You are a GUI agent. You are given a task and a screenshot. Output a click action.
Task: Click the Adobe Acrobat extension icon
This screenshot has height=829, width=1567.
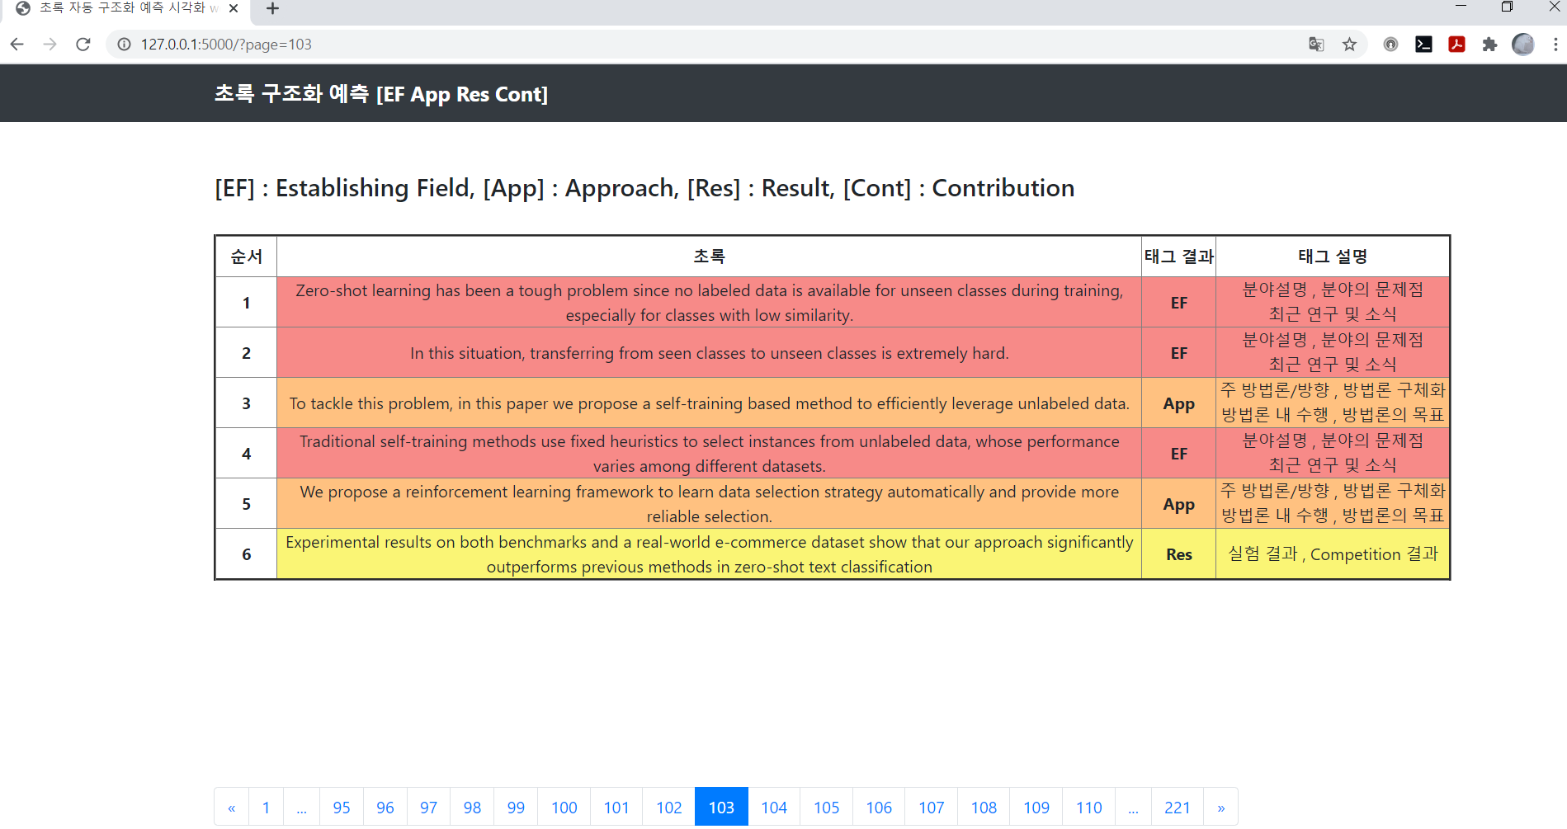(x=1456, y=45)
